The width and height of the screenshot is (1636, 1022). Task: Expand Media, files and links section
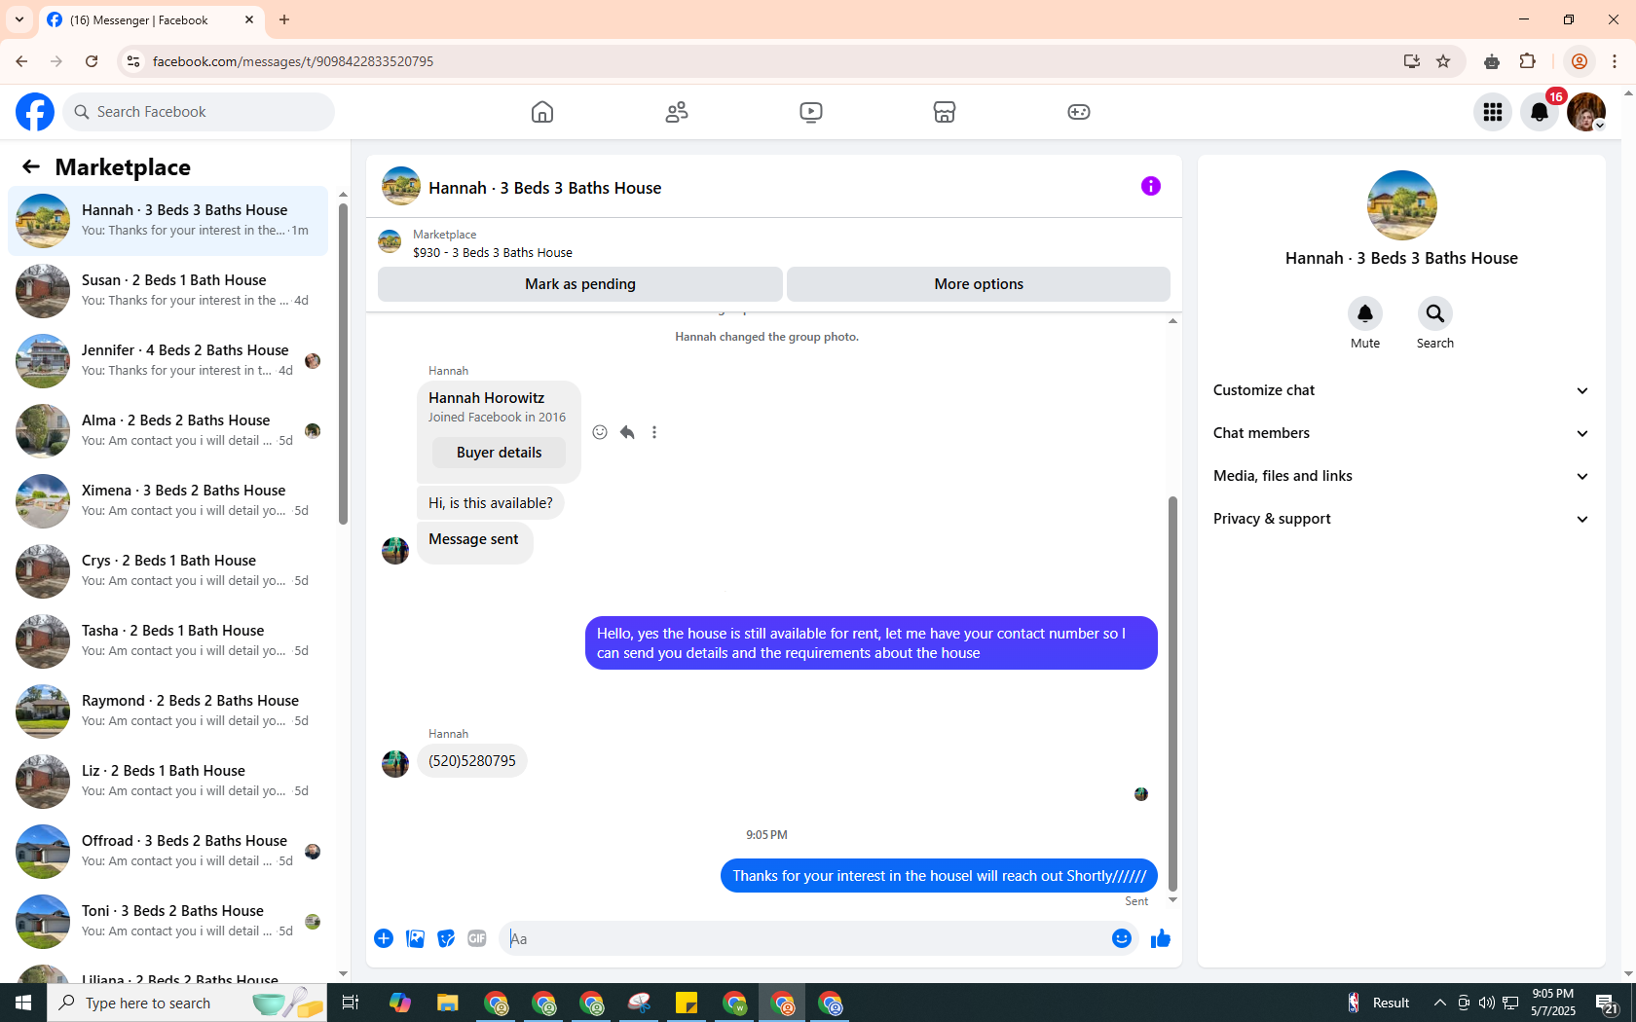point(1401,476)
